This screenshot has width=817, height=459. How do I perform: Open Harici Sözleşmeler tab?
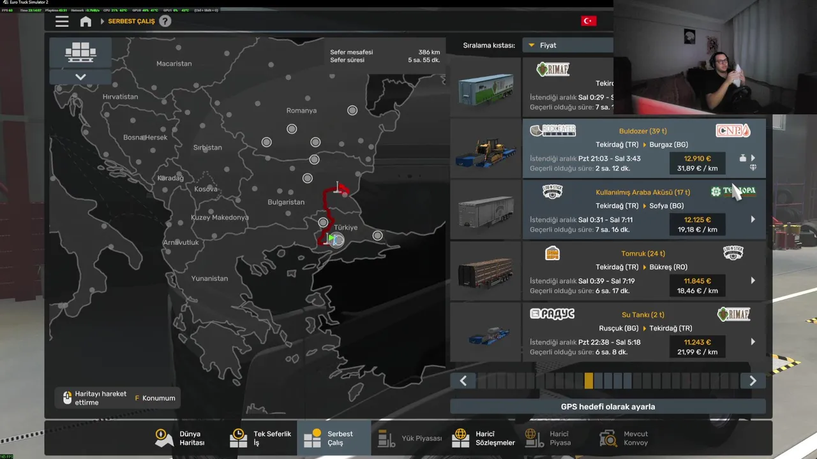484,438
